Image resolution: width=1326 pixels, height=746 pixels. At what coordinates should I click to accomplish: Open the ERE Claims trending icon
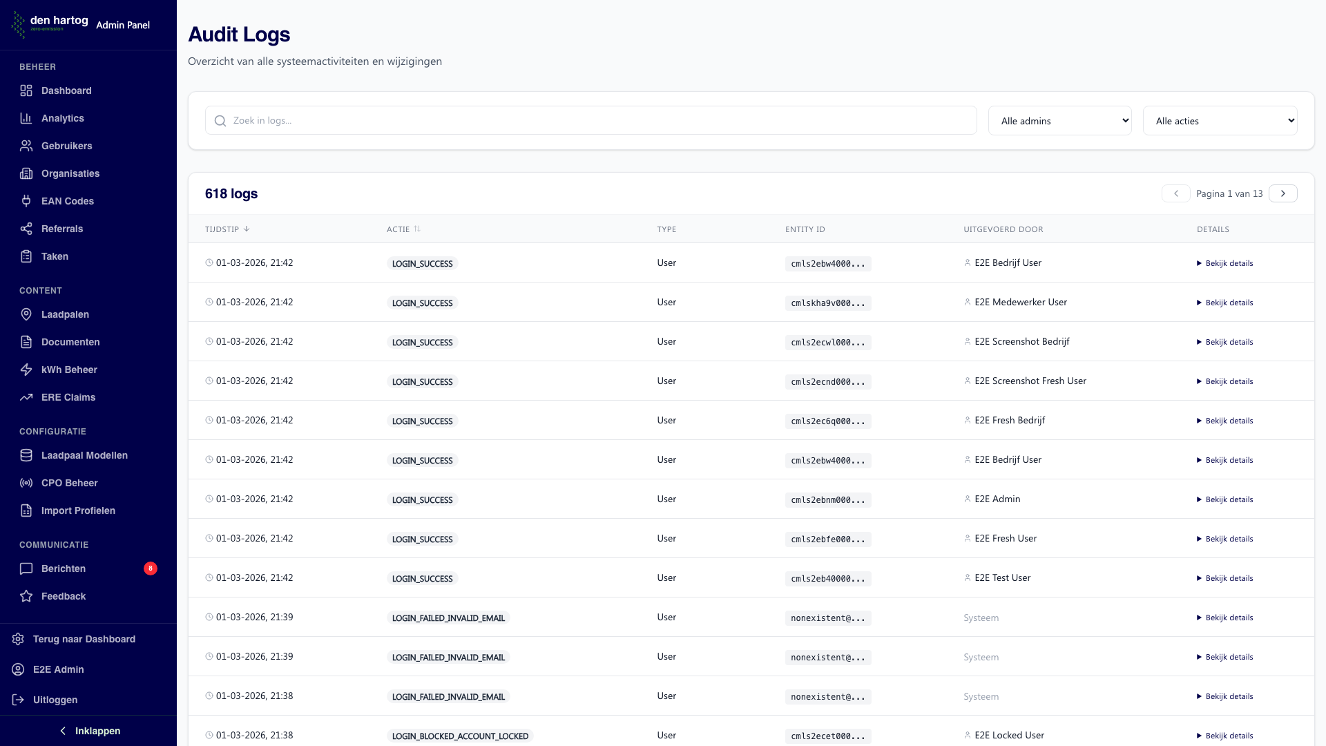(26, 397)
